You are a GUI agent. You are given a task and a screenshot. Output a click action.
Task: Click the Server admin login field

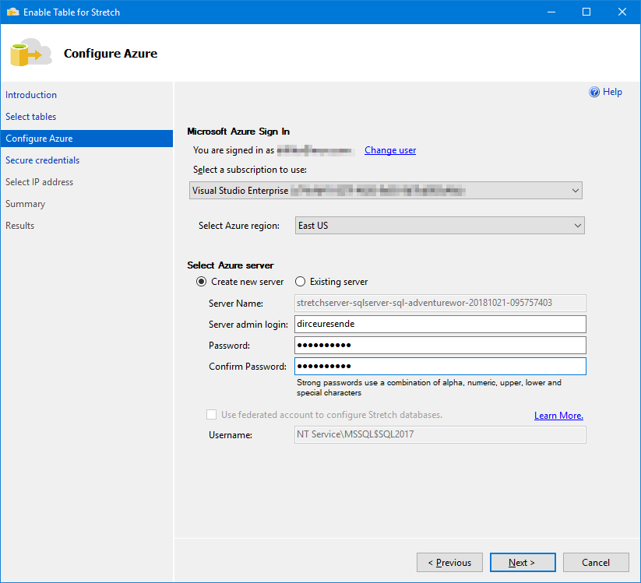(440, 324)
